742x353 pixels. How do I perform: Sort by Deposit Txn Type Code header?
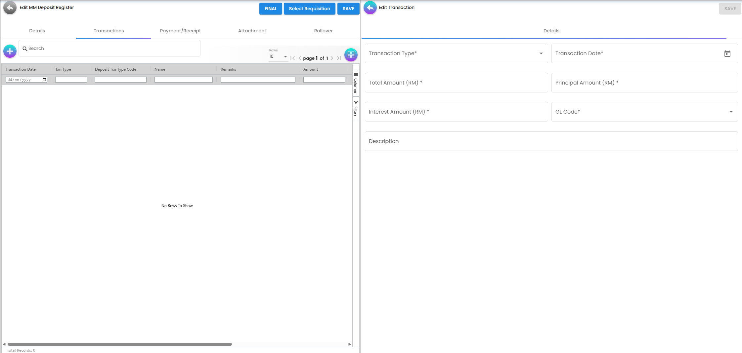click(x=115, y=69)
